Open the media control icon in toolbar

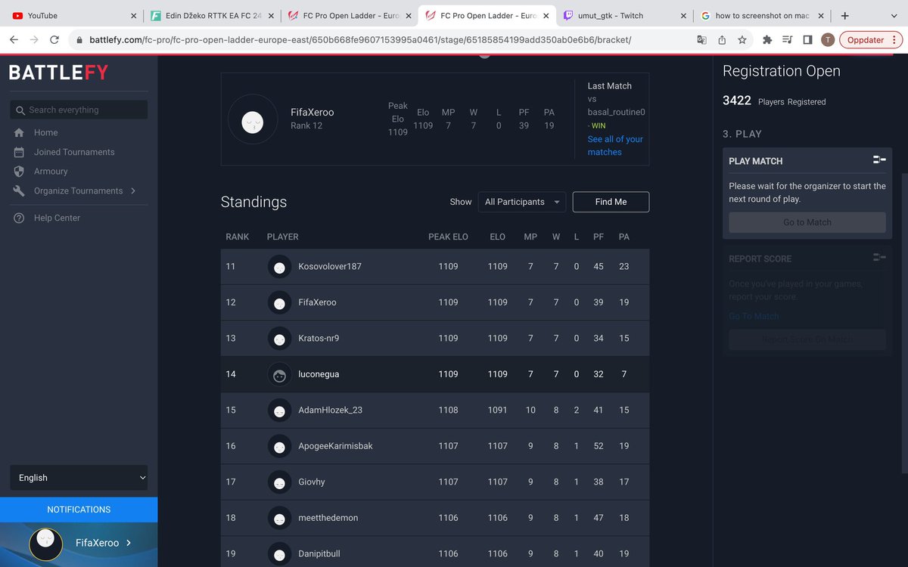[x=787, y=40]
